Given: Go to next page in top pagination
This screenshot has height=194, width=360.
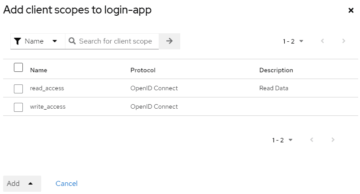Looking at the screenshot, I should (x=343, y=41).
